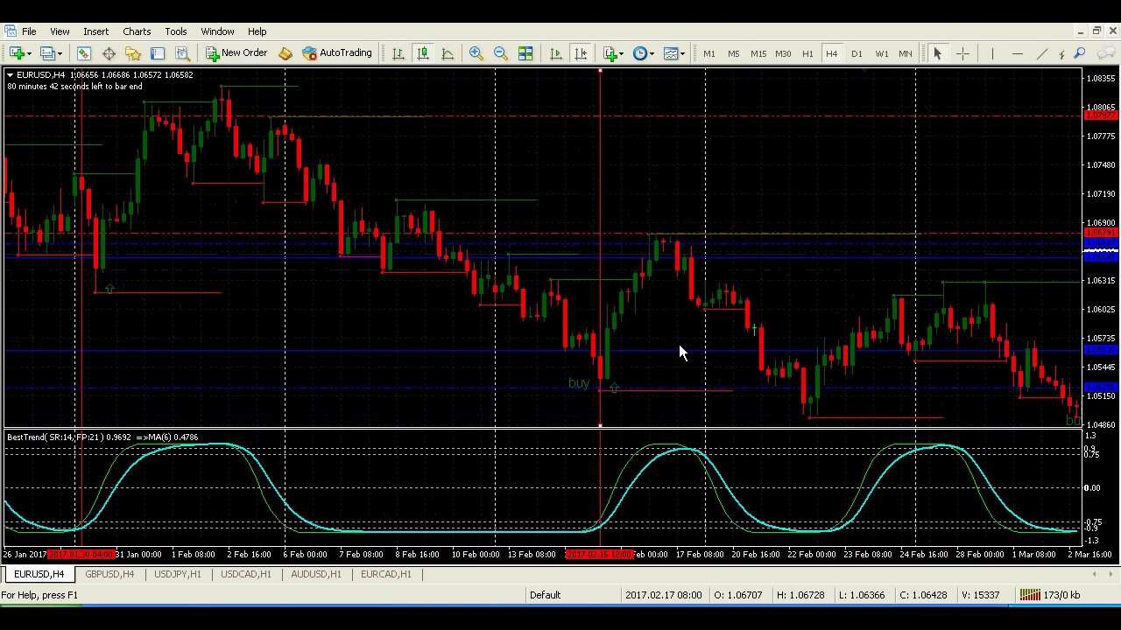
Task: Click the New Order button
Action: pos(236,53)
